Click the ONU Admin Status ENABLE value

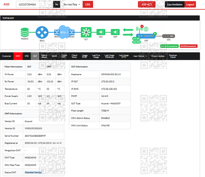[105, 118]
